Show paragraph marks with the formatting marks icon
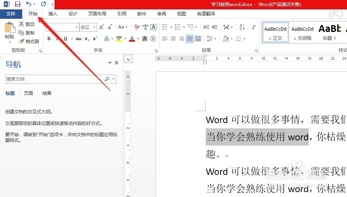 (254, 27)
